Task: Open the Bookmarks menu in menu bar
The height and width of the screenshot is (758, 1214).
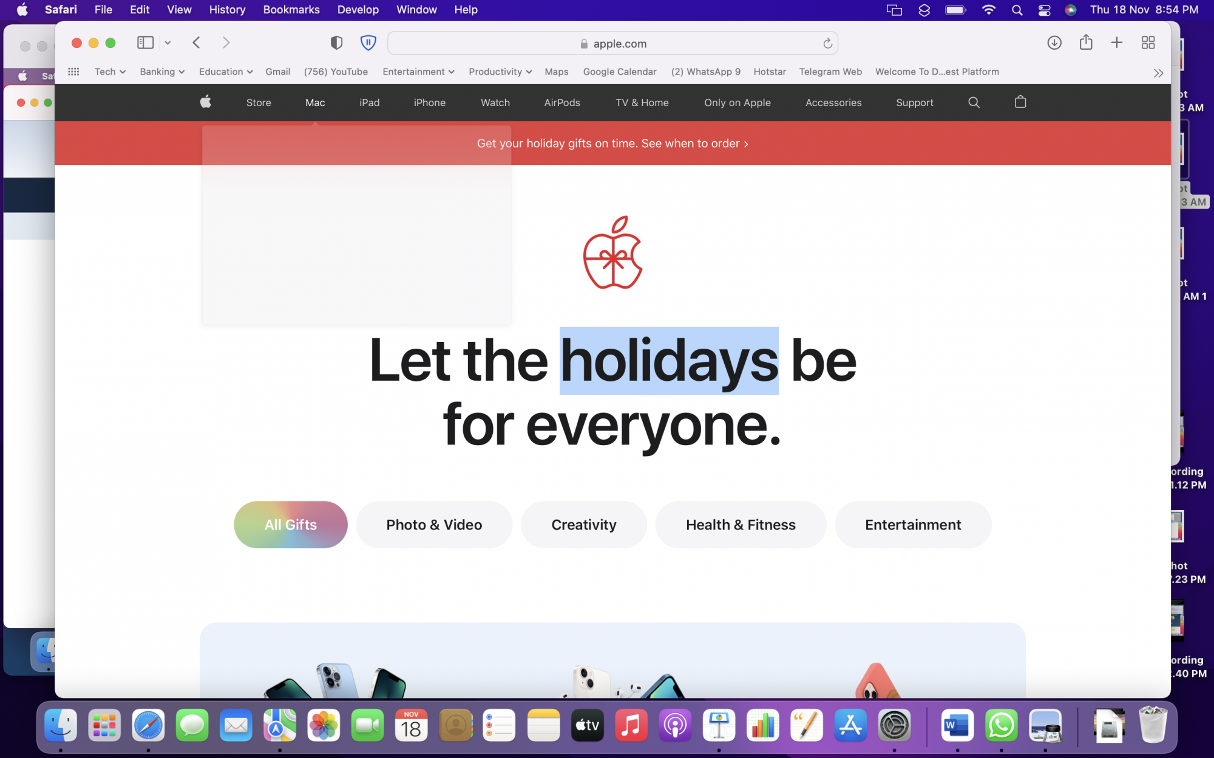Action: (291, 10)
